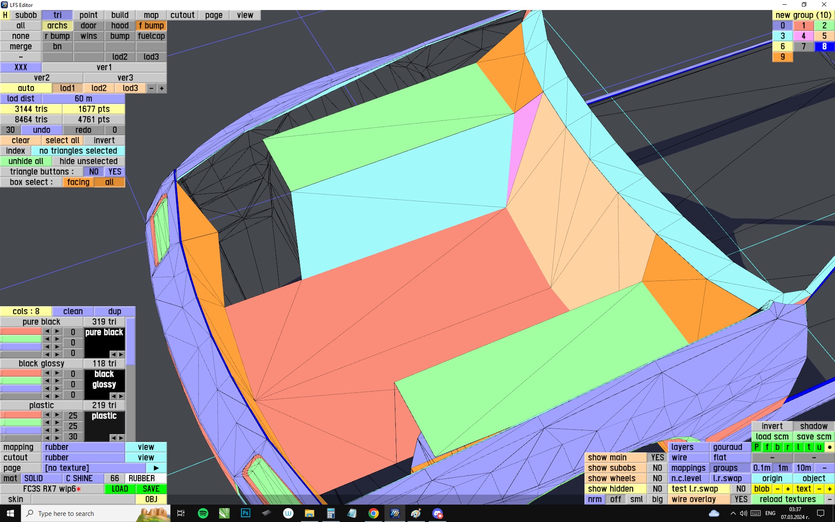The height and width of the screenshot is (522, 835).
Task: Open Chrome from the taskbar
Action: pos(373,513)
